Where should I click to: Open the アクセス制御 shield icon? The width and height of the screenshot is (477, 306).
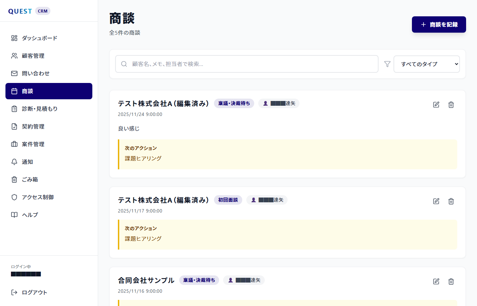tap(14, 197)
